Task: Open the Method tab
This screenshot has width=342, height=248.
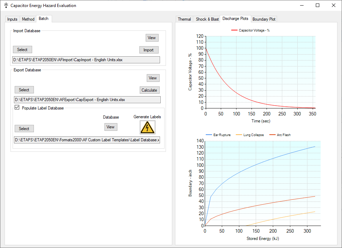Action: (x=28, y=19)
